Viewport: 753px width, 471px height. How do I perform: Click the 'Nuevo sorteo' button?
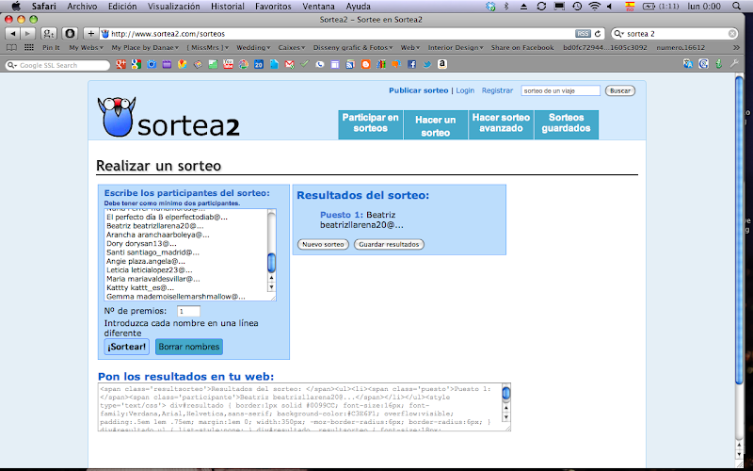[x=323, y=244]
